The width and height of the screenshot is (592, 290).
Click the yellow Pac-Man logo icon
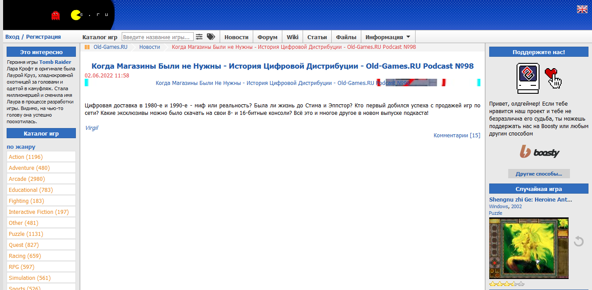click(76, 15)
